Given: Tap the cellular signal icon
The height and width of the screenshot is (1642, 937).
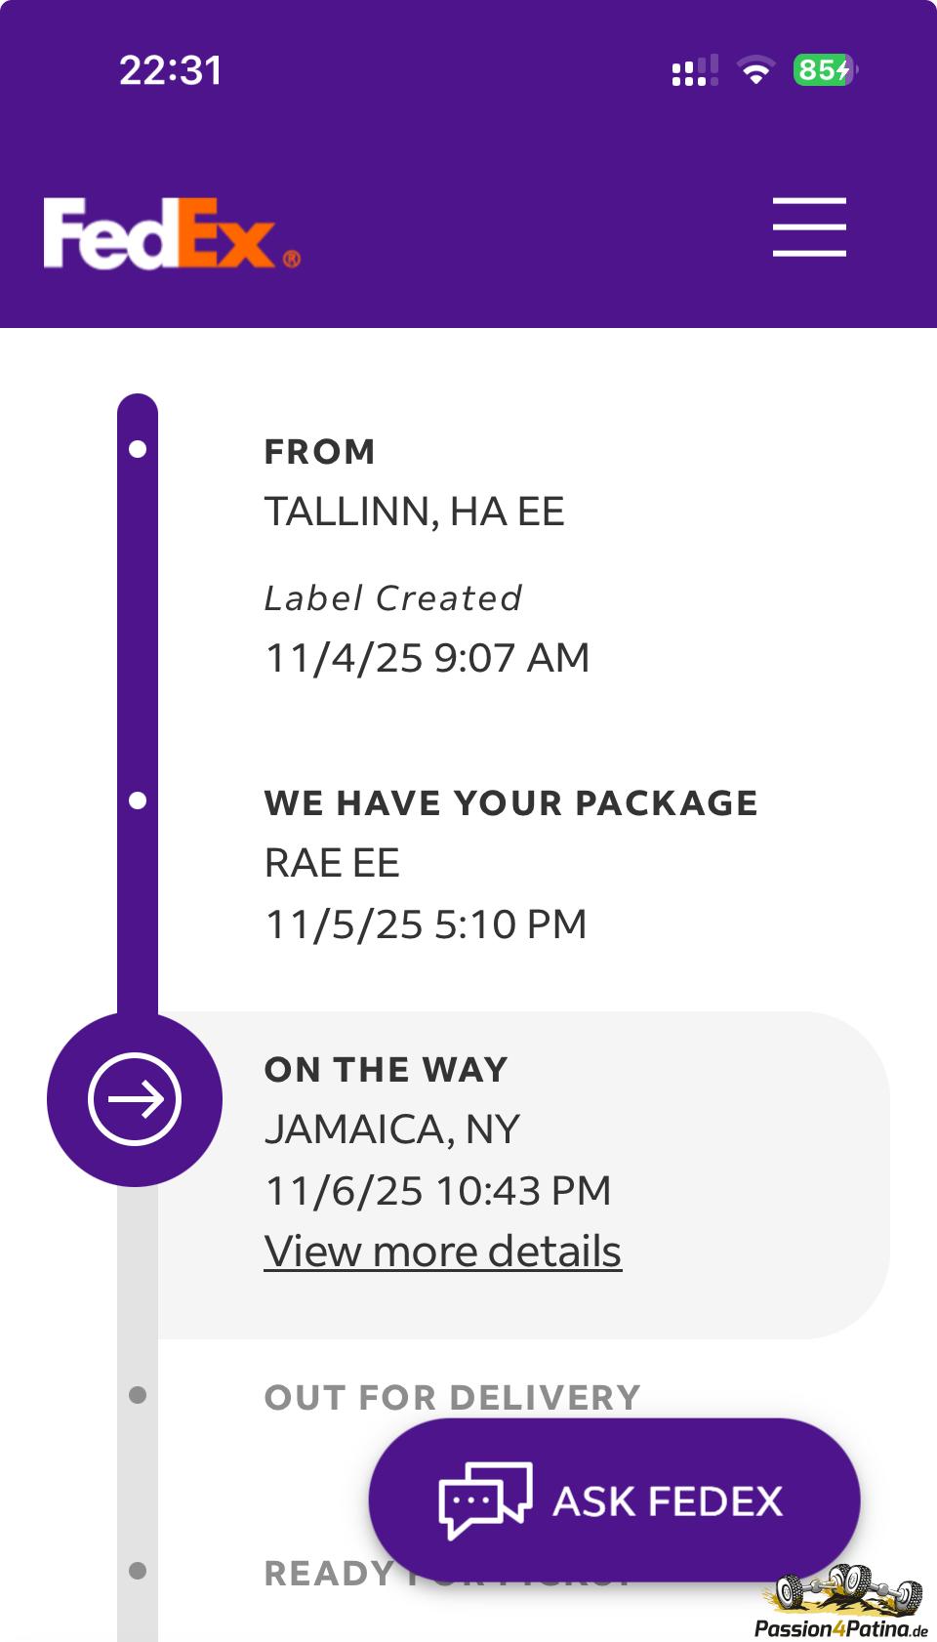Looking at the screenshot, I should 694,70.
